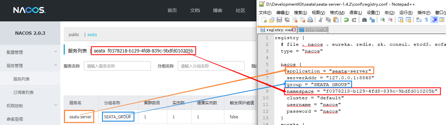Go to 首页 in Nacos top navigation
Screen dimensions: 446x125
click(172, 10)
